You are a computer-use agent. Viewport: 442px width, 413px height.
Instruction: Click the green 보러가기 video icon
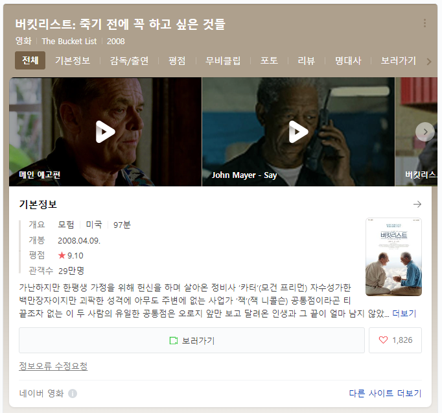174,341
